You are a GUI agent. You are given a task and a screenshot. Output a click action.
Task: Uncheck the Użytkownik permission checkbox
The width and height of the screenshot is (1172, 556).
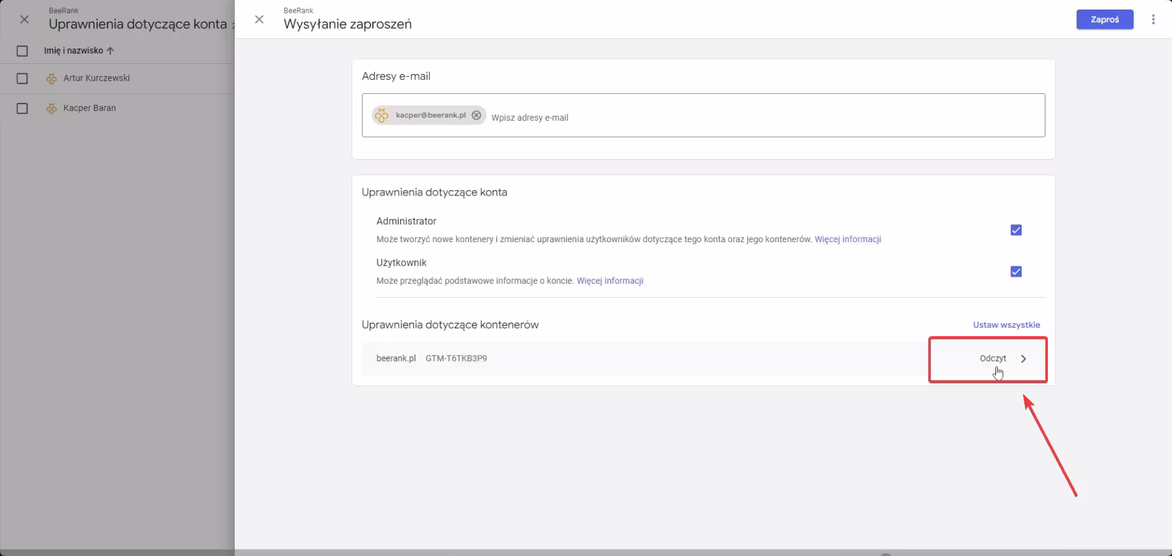point(1015,272)
